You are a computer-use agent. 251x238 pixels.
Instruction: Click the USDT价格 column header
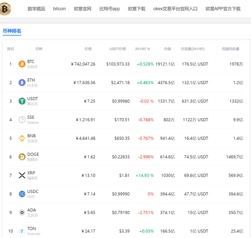(x=118, y=49)
